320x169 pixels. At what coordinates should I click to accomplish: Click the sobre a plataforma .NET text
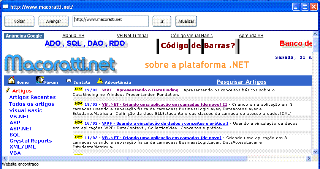pos(197,65)
